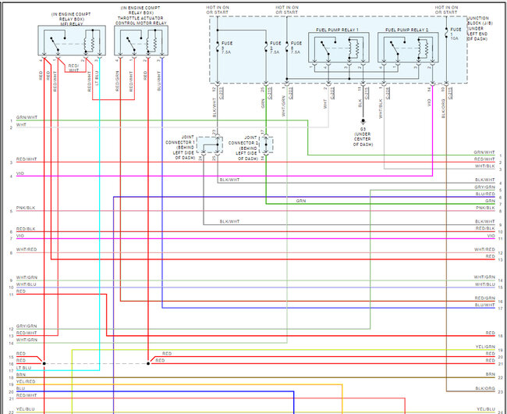Click the Fuse 2 7.5A symbol
Viewport: 507px width, 414px height.
coord(266,47)
